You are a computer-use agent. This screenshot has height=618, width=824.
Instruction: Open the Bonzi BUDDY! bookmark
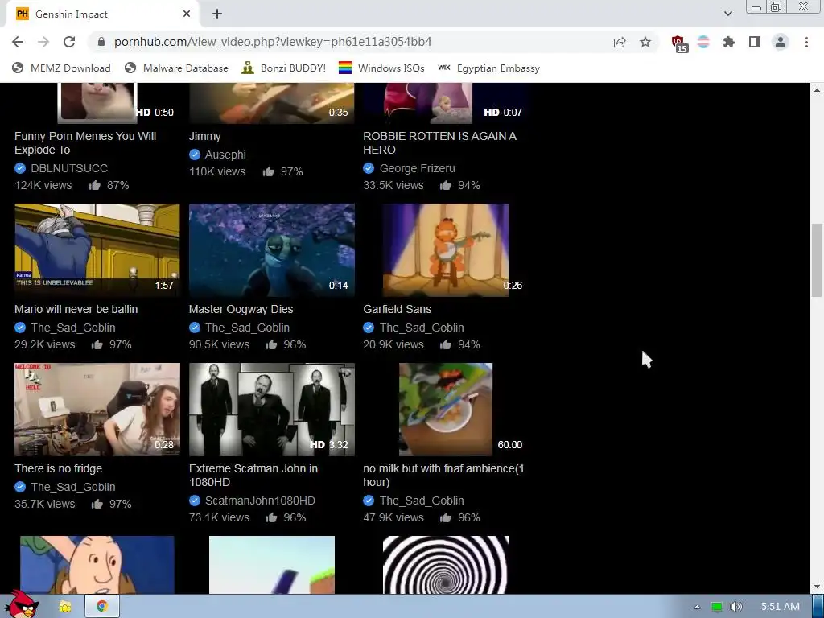[284, 68]
